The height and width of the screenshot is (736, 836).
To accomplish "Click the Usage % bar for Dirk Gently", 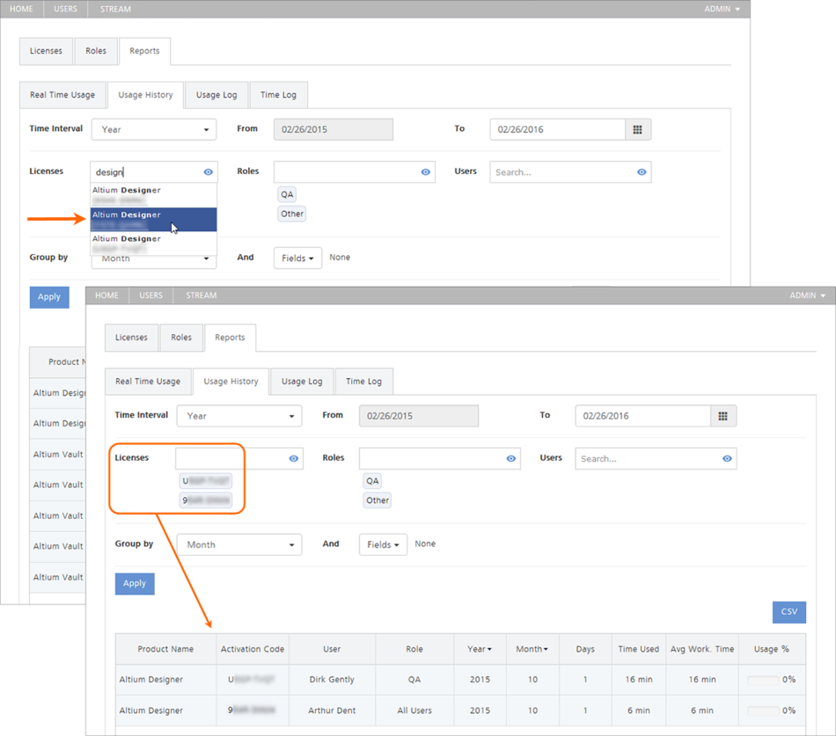I will [763, 680].
